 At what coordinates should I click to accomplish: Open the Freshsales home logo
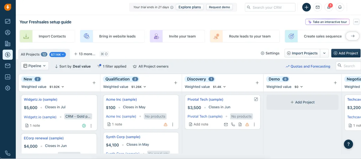8,7
